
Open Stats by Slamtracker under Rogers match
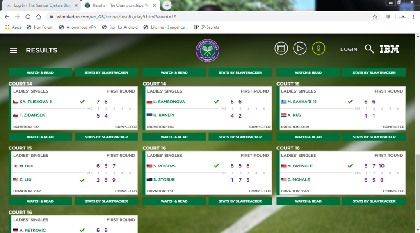click(x=240, y=201)
